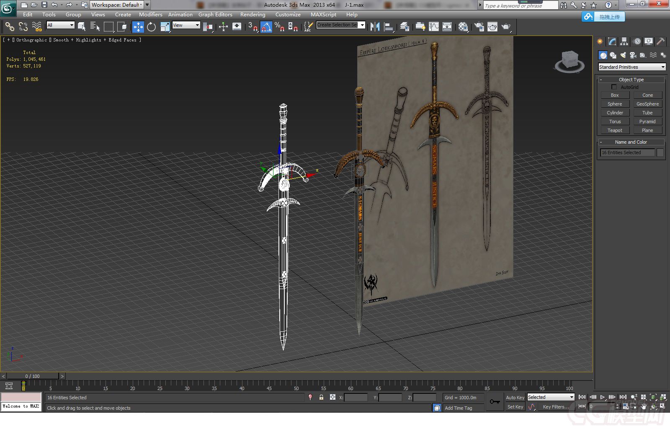Switch to the Utilities hammer tab
This screenshot has width=670, height=429.
(660, 41)
